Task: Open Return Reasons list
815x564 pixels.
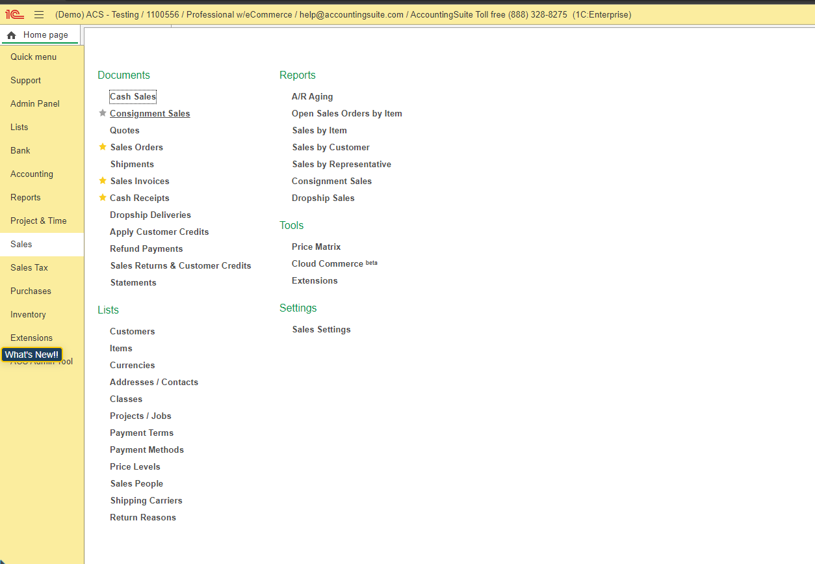Action: pyautogui.click(x=143, y=517)
